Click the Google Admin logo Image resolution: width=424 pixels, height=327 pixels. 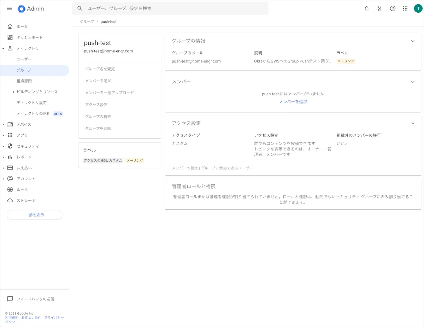click(31, 8)
